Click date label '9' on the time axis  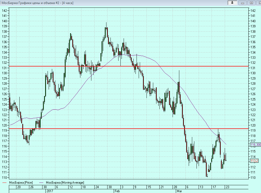(x=135, y=187)
